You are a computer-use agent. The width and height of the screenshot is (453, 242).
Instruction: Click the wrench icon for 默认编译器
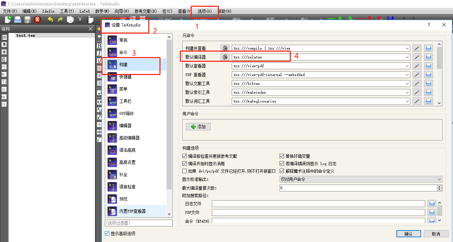(417, 57)
